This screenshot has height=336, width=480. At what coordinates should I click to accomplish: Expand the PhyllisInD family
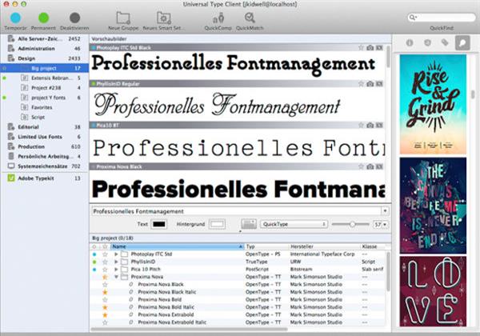pyautogui.click(x=116, y=262)
